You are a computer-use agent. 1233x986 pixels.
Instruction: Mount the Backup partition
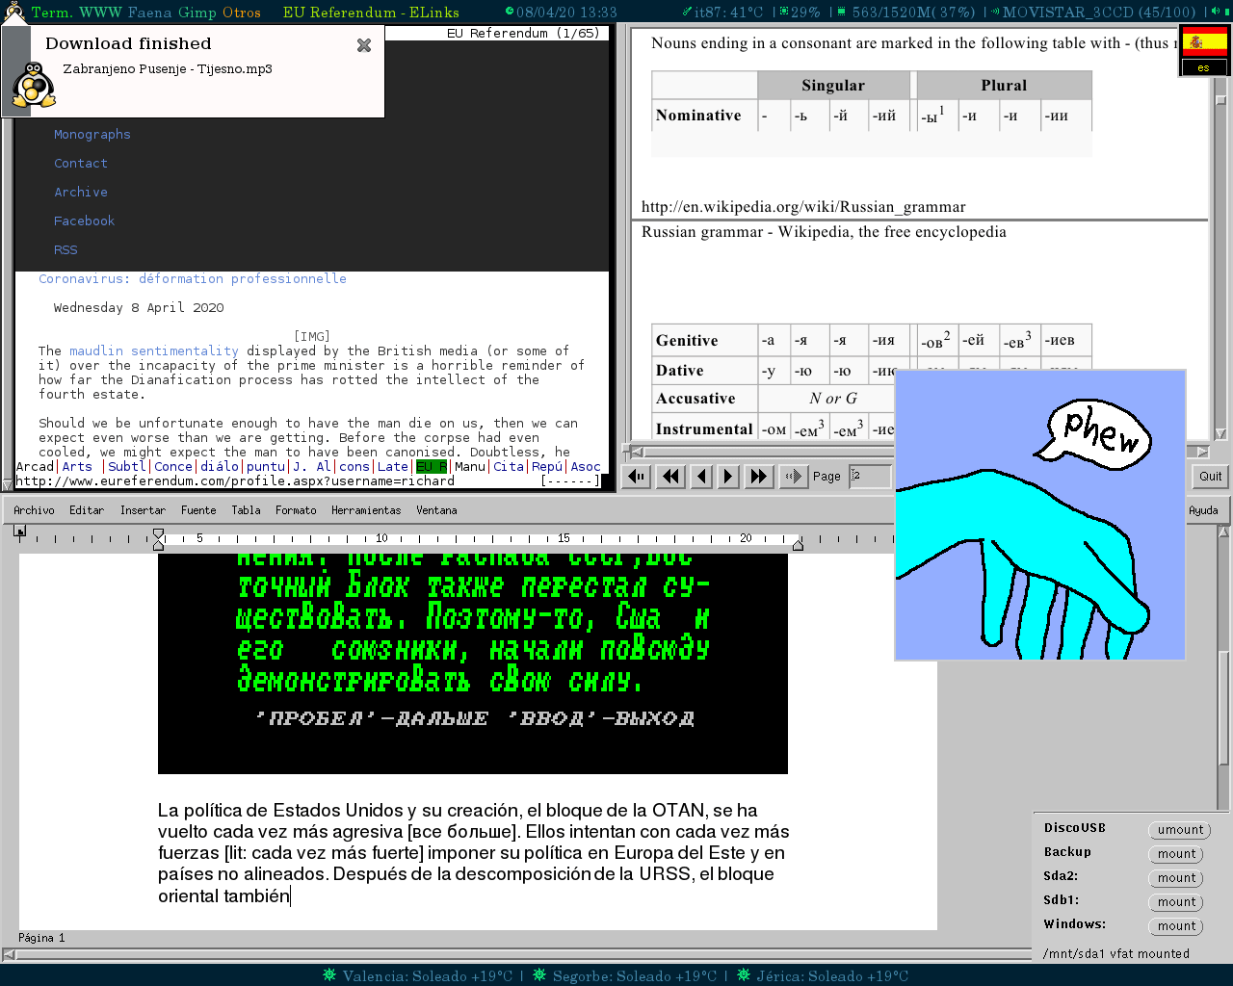[1176, 854]
